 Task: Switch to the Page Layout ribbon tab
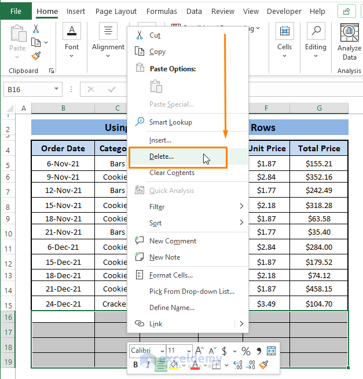click(x=116, y=11)
